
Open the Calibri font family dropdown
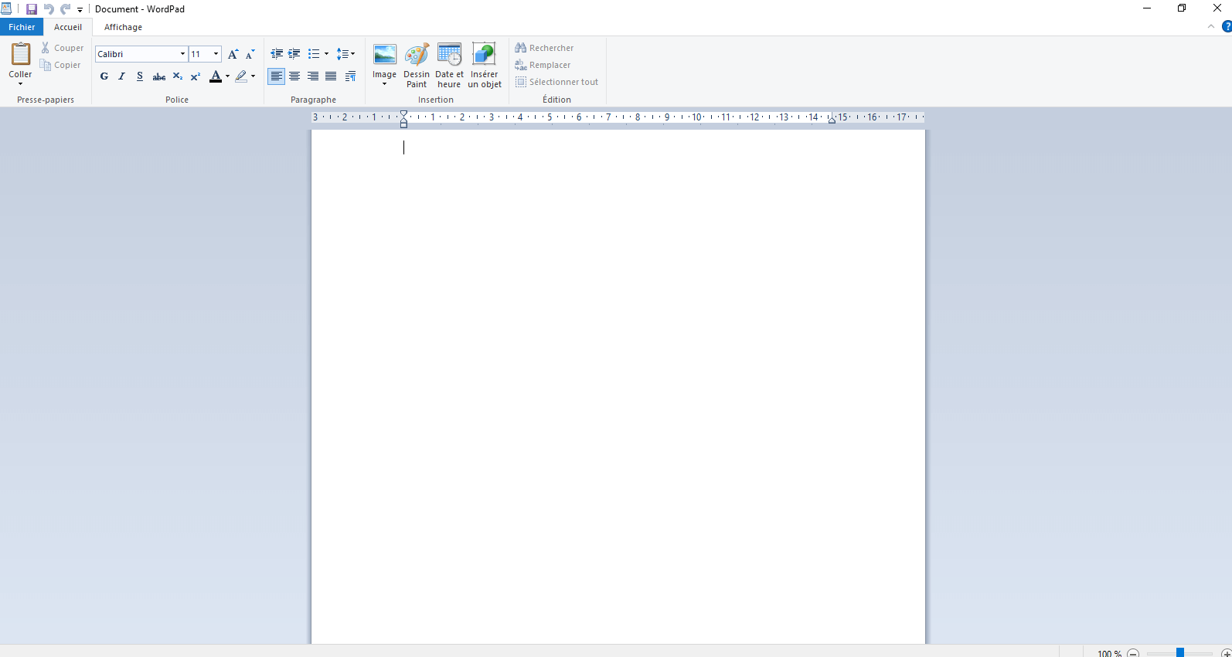[x=182, y=54]
